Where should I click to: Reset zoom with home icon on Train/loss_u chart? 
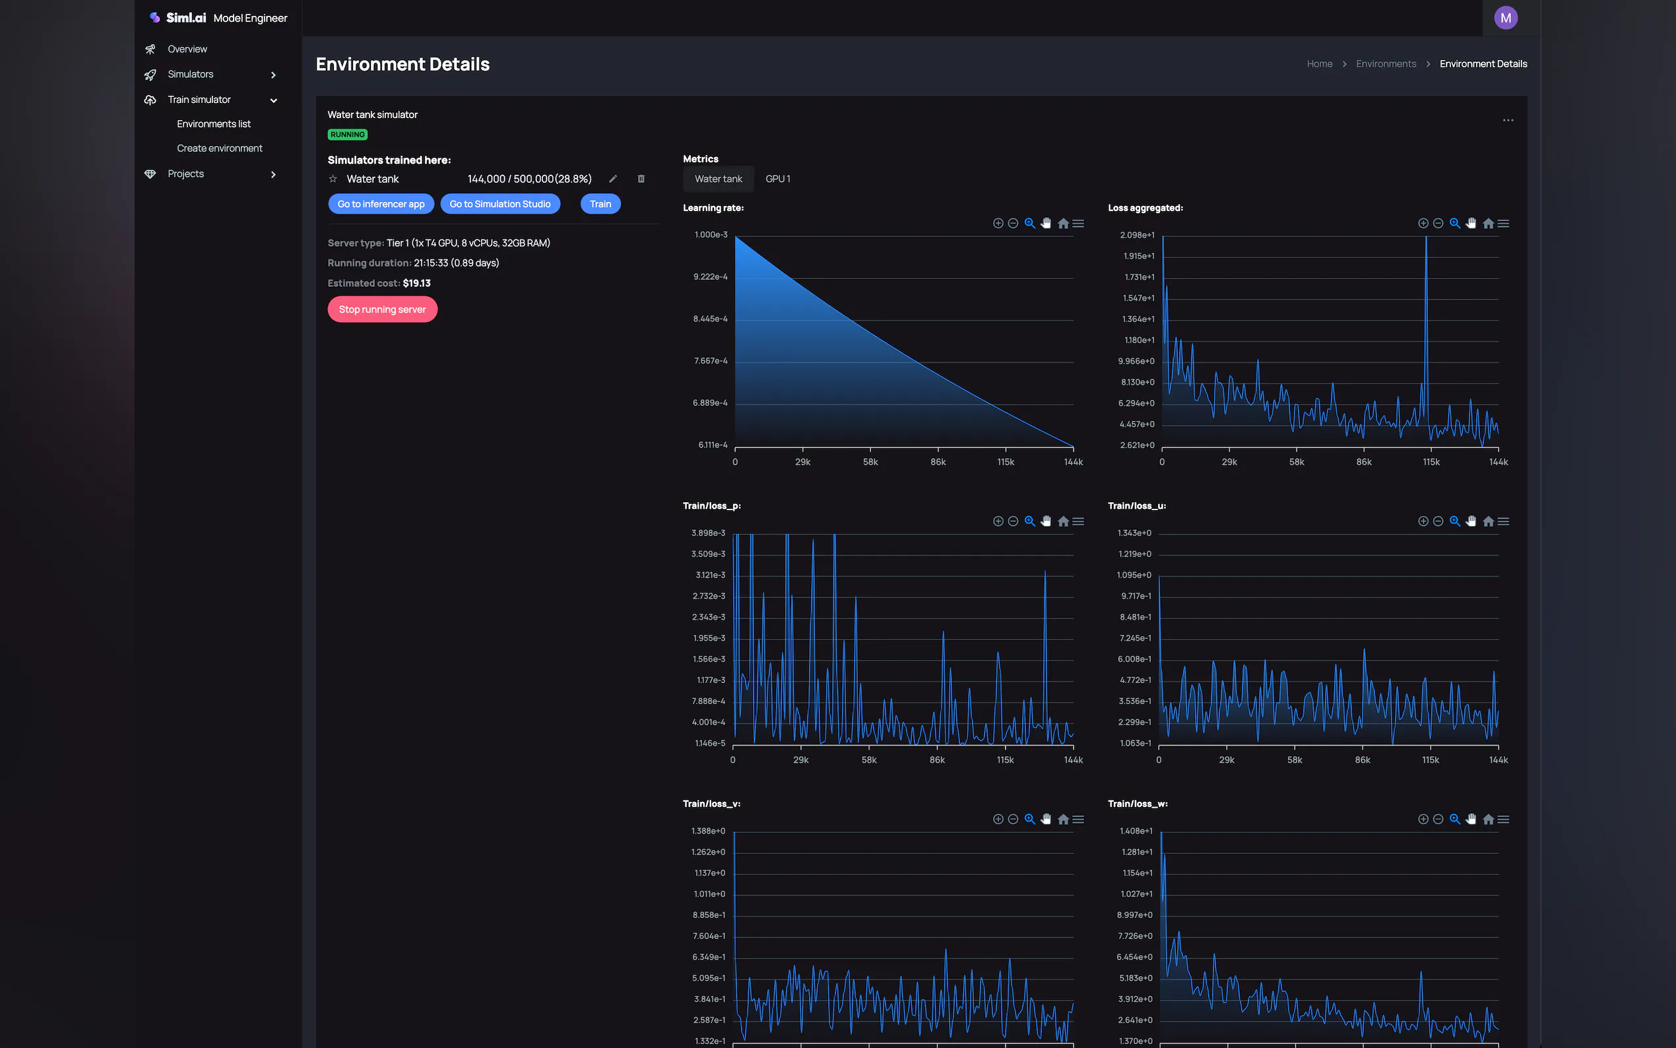(1487, 521)
